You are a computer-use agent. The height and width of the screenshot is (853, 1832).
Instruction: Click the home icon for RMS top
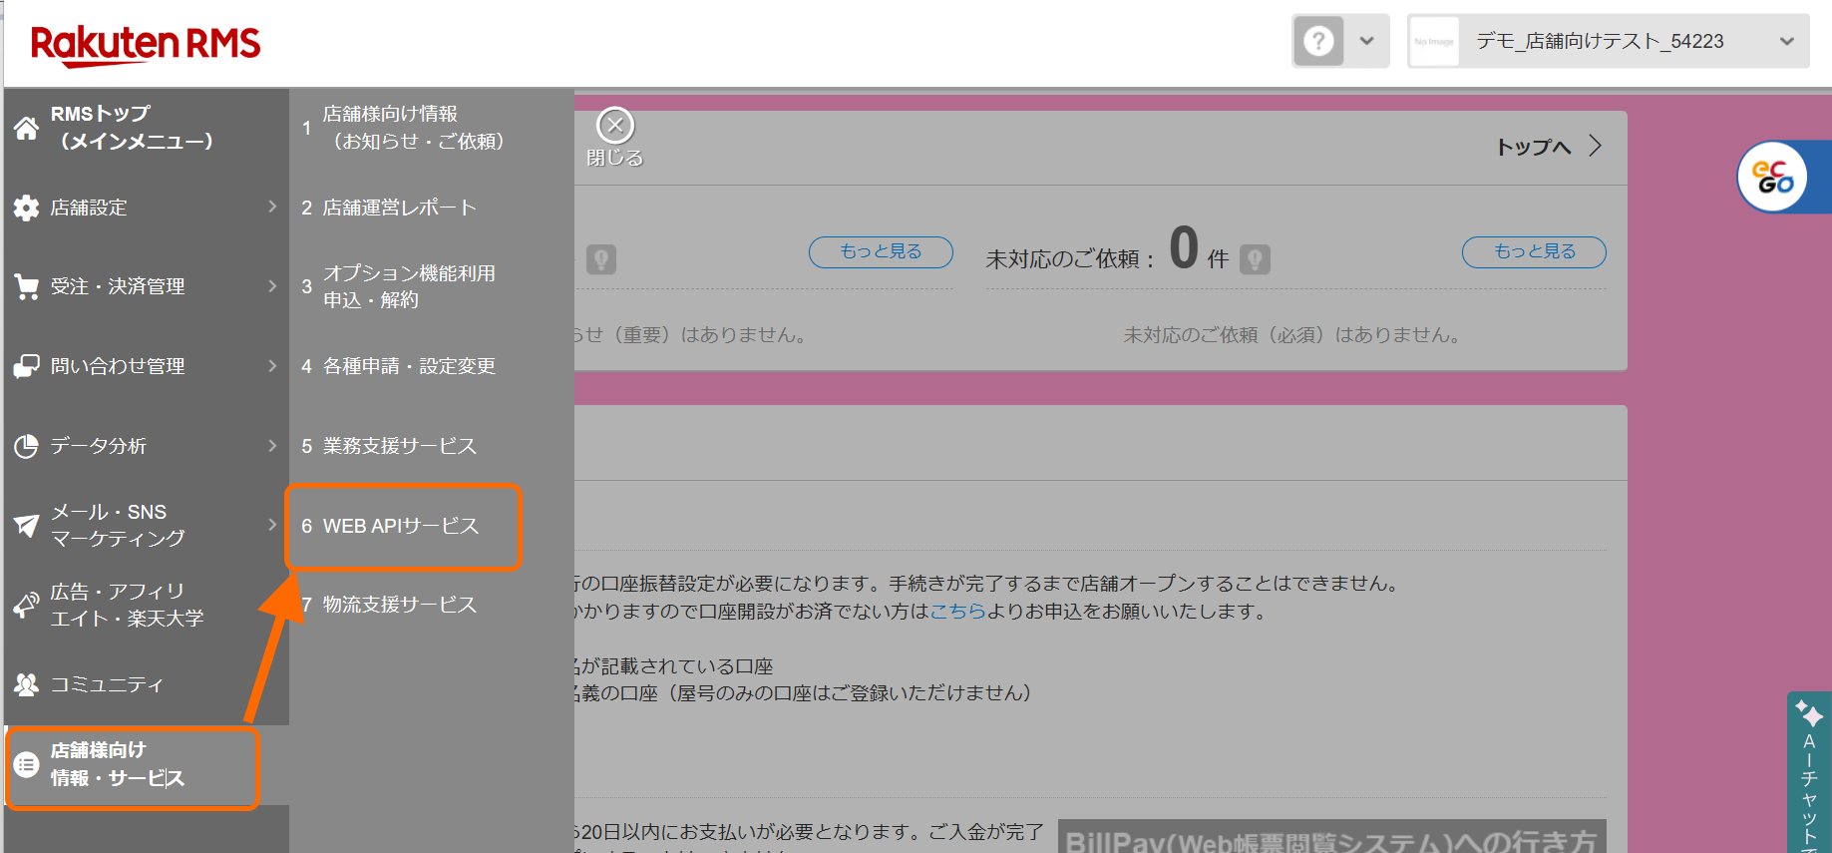[26, 128]
